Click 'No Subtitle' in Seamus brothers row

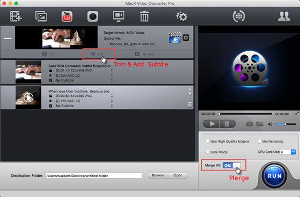[64, 106]
